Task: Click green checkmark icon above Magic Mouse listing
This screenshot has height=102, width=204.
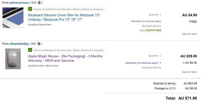Action: [x=30, y=50]
